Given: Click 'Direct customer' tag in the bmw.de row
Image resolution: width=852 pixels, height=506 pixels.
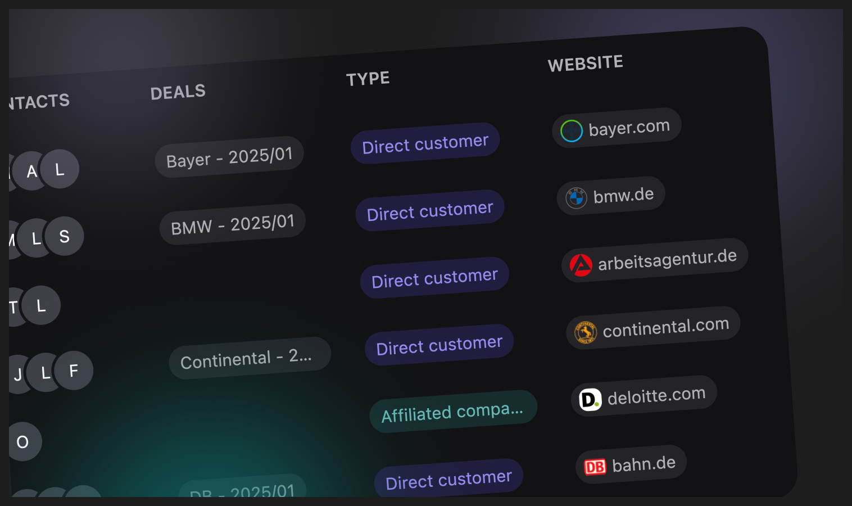Looking at the screenshot, I should pos(430,210).
